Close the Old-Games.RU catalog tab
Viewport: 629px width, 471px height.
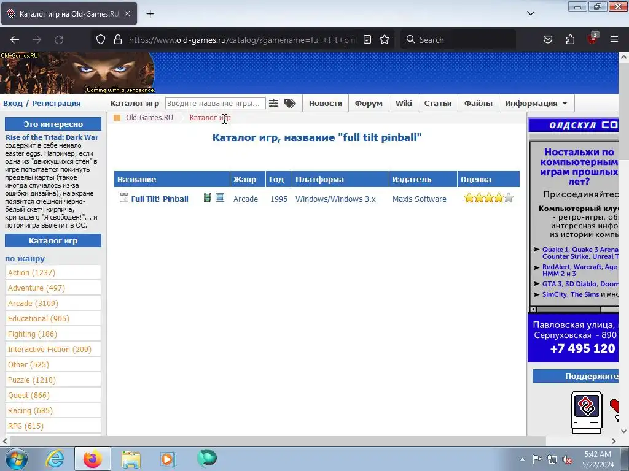coord(127,13)
